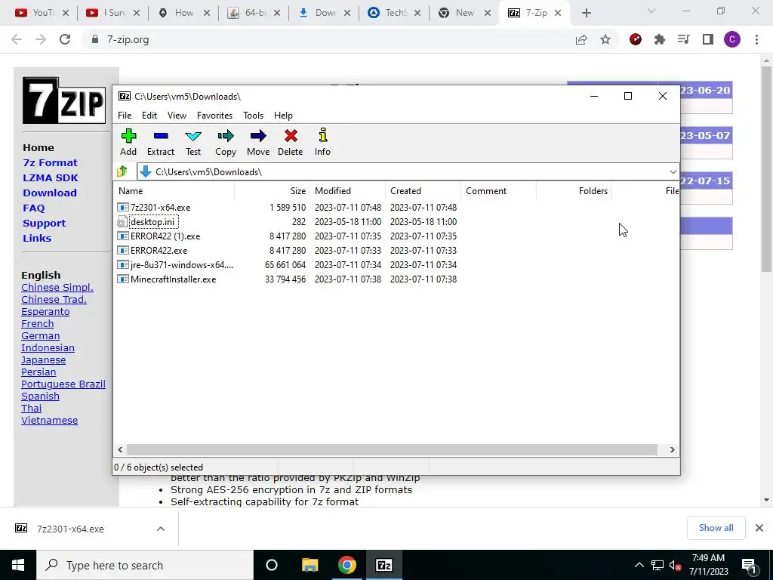Click the Copy toolbar icon
The height and width of the screenshot is (580, 773).
(226, 136)
